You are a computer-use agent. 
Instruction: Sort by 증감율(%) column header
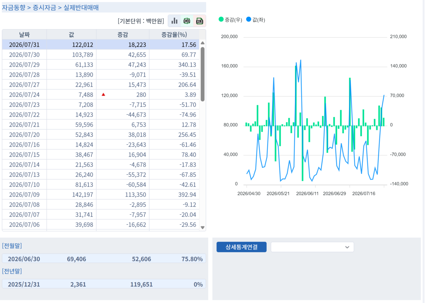pyautogui.click(x=174, y=34)
